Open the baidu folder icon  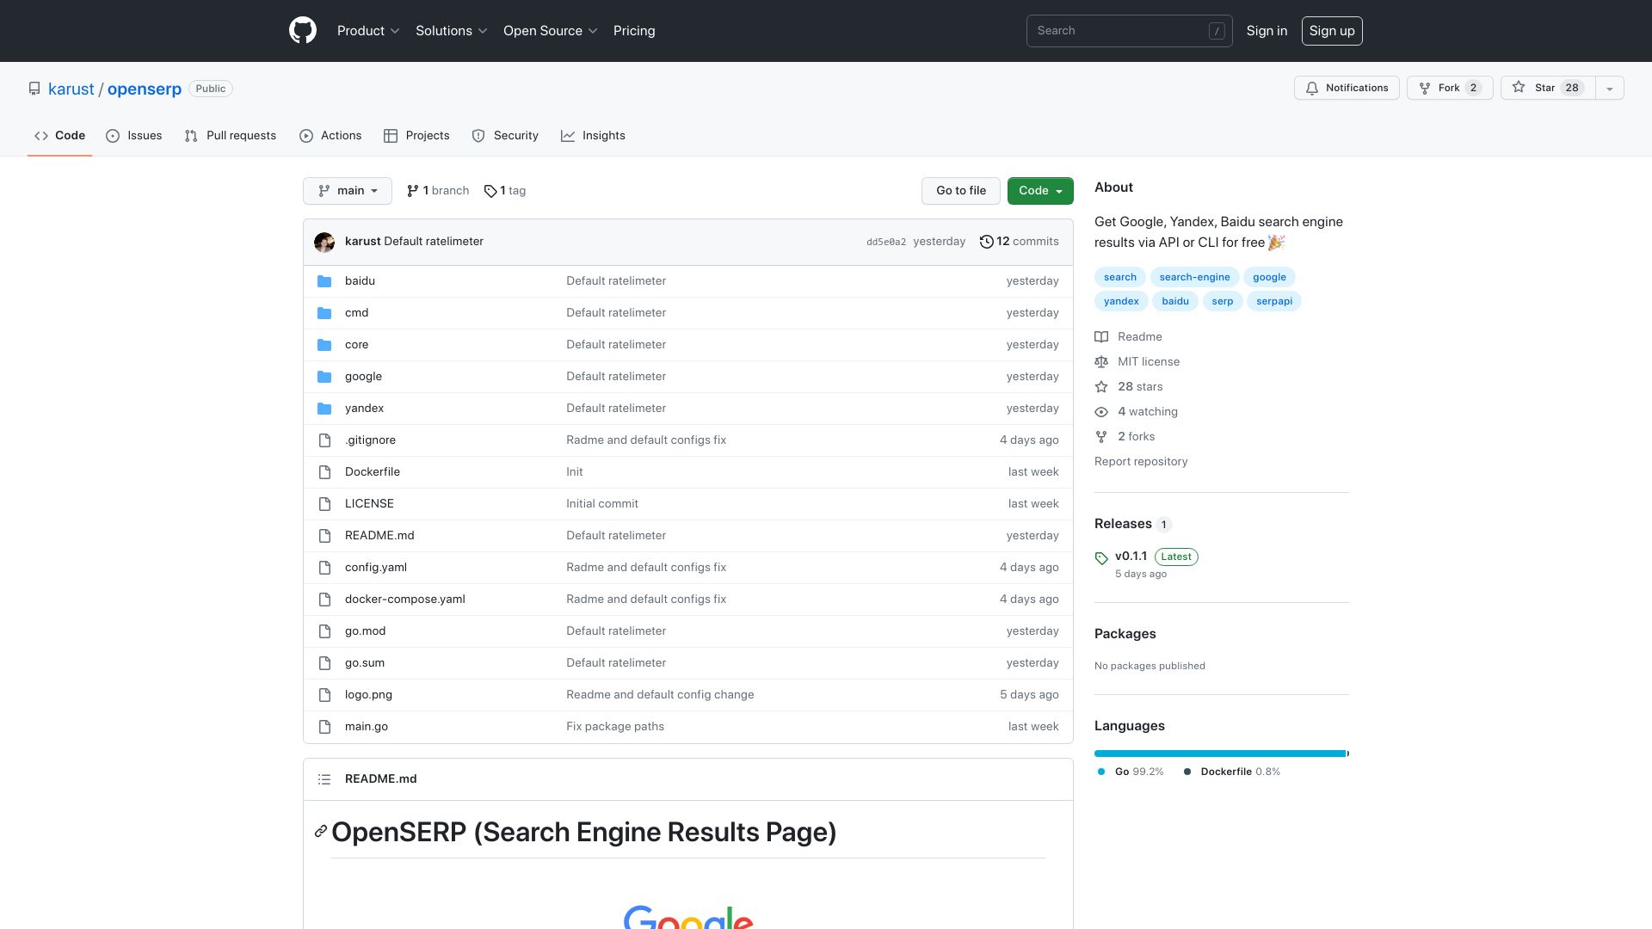(324, 281)
